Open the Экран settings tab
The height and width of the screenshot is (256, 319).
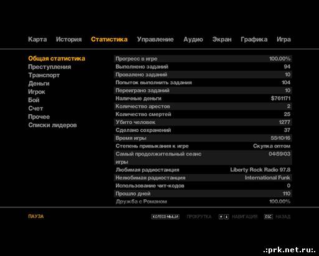[x=222, y=39]
